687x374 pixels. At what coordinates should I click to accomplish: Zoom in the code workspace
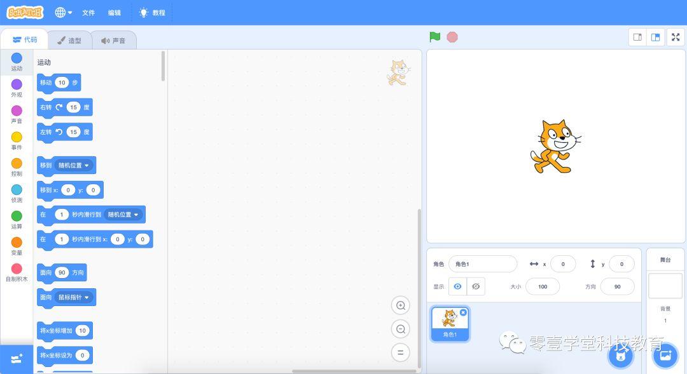pyautogui.click(x=401, y=305)
